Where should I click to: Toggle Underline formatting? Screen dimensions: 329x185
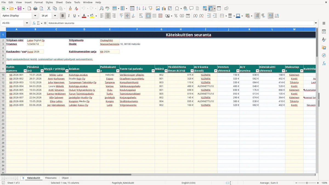tap(74, 16)
